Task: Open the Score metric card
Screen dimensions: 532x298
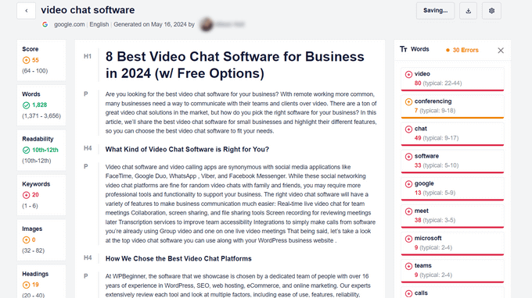Action: [x=41, y=60]
